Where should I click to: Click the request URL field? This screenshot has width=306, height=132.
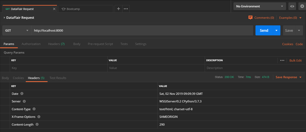(142, 31)
